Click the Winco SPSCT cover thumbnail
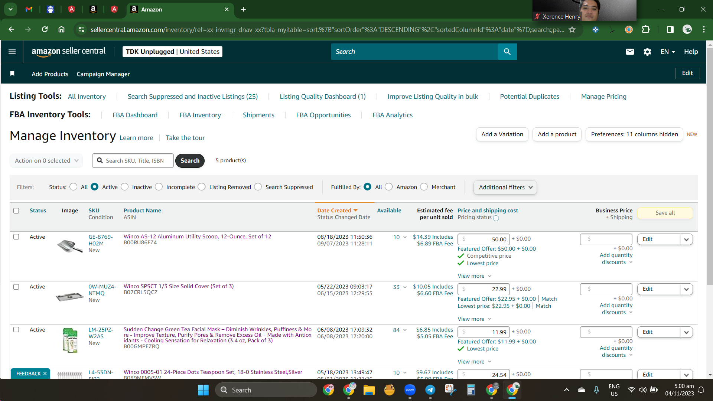This screenshot has height=401, width=713. pos(70,296)
